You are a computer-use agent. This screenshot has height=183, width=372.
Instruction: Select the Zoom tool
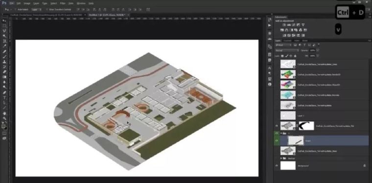(x=4, y=118)
